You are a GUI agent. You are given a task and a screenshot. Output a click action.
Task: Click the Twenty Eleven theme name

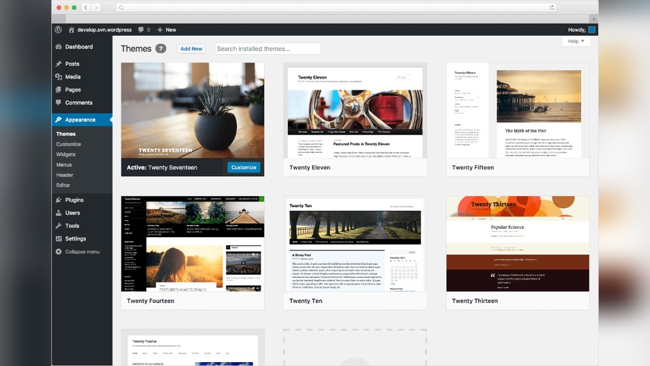coord(309,168)
